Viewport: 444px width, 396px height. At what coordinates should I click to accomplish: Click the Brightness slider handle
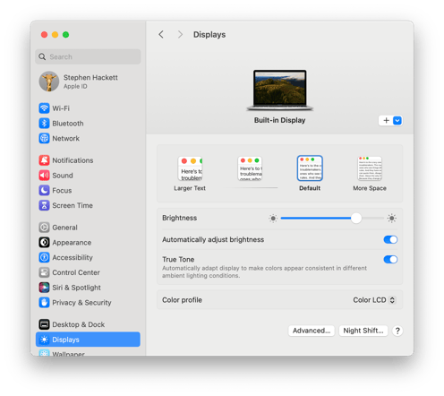click(356, 218)
